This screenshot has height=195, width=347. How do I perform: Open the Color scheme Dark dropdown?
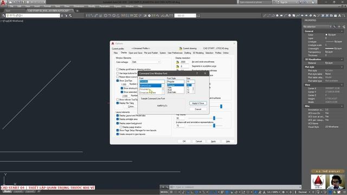tap(146, 62)
